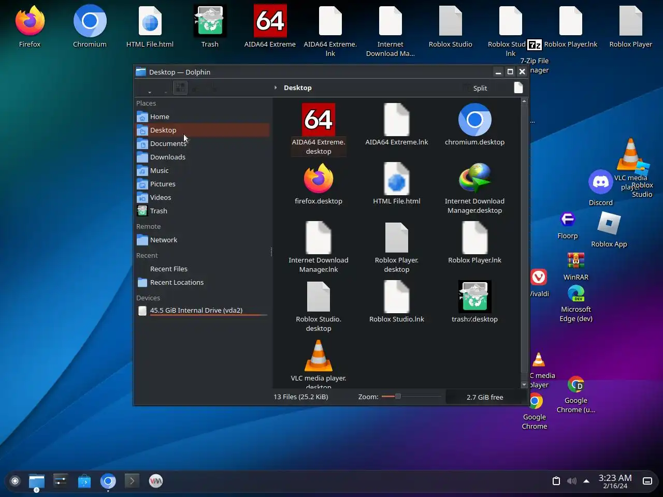The image size is (663, 497).
Task: Open the application launcher in taskbar
Action: (15, 481)
